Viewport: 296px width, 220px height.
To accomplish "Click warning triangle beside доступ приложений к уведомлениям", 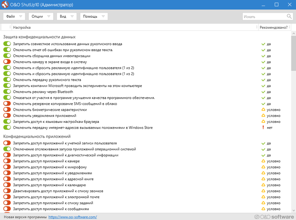I will coord(263,173).
